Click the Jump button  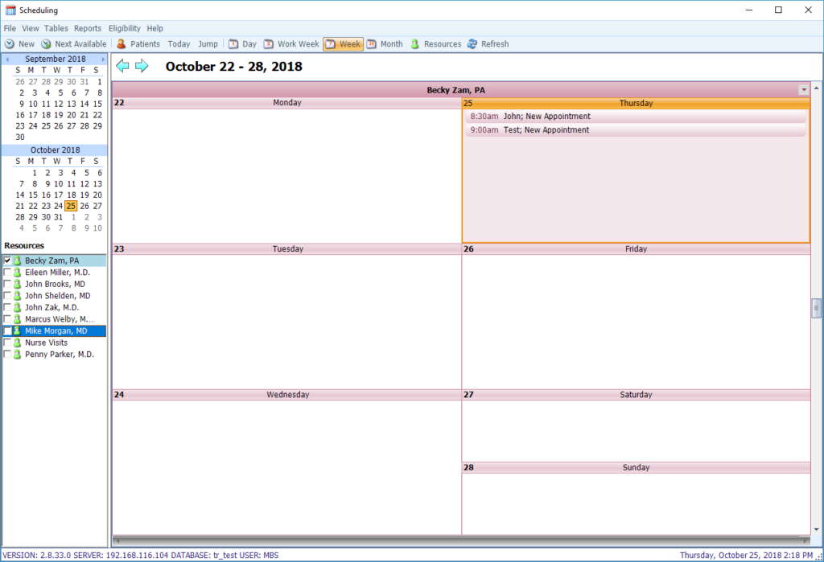click(208, 43)
